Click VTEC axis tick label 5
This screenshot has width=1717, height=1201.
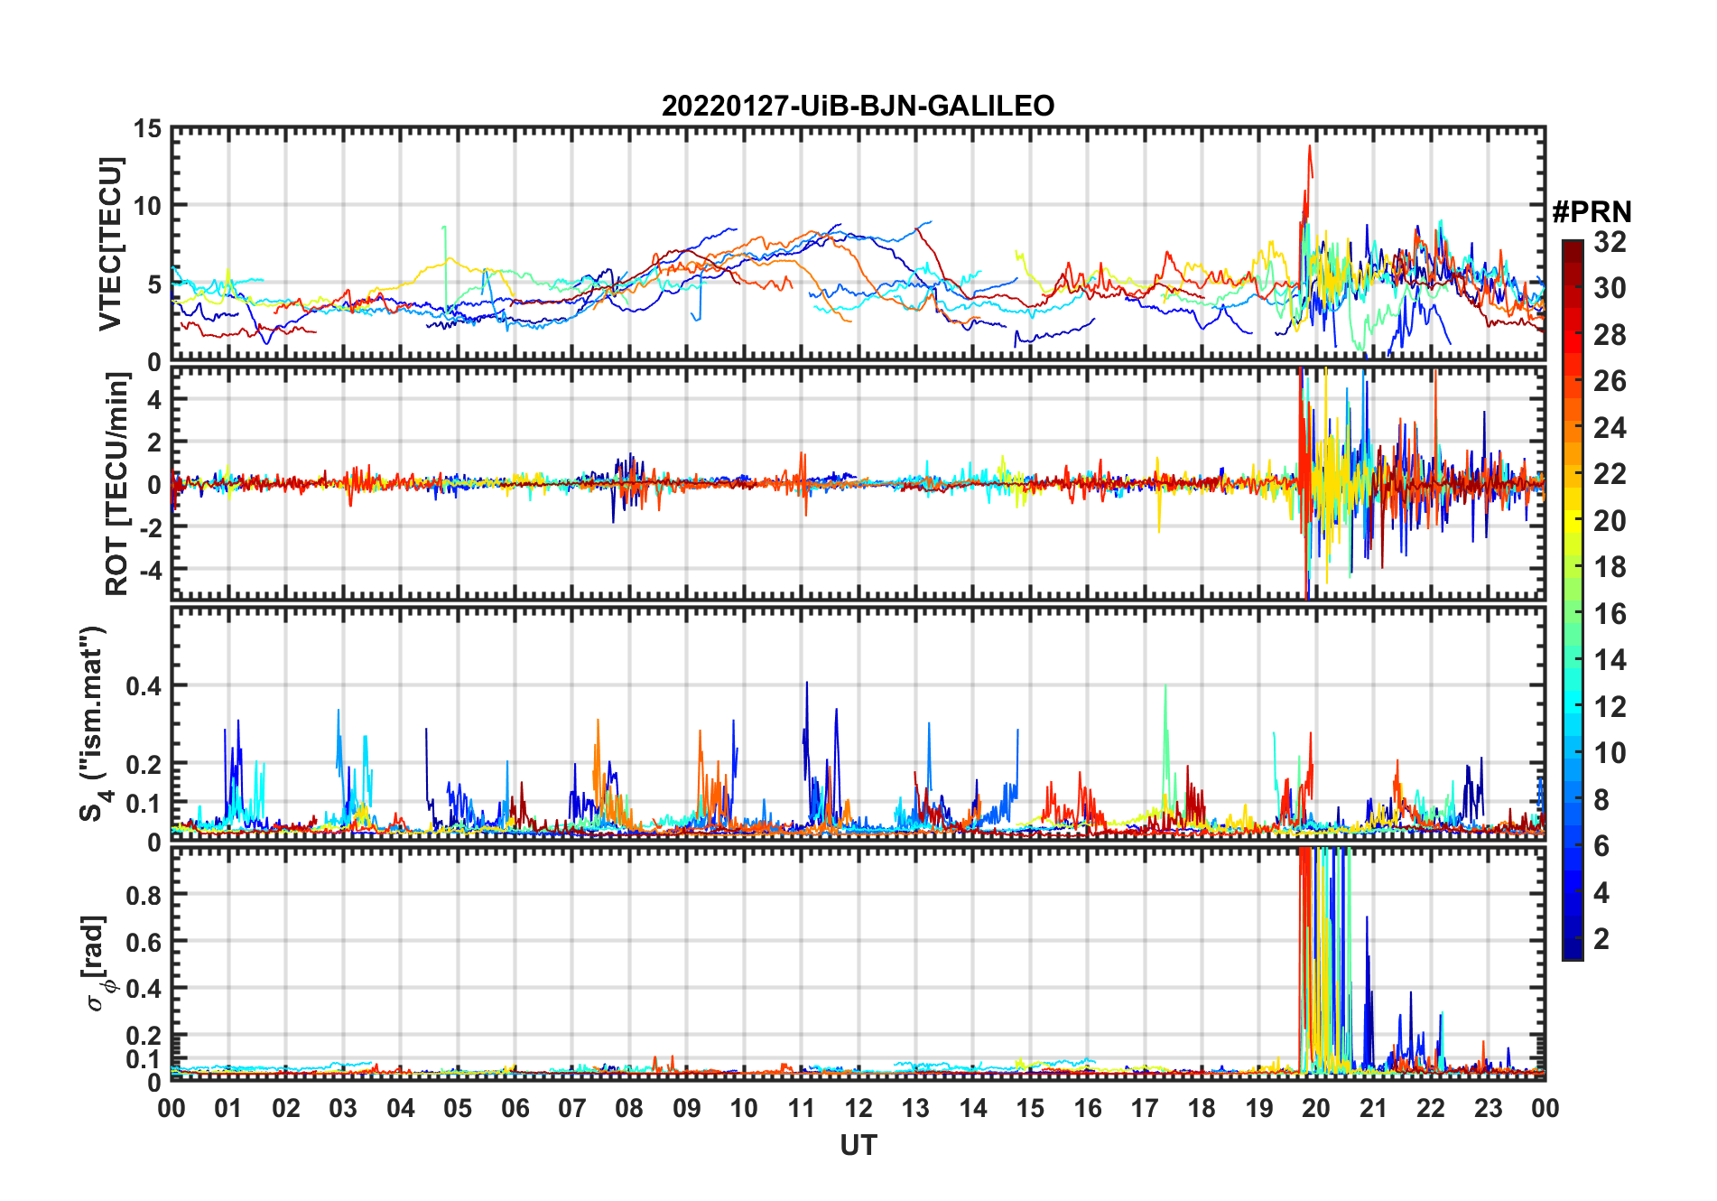click(154, 285)
